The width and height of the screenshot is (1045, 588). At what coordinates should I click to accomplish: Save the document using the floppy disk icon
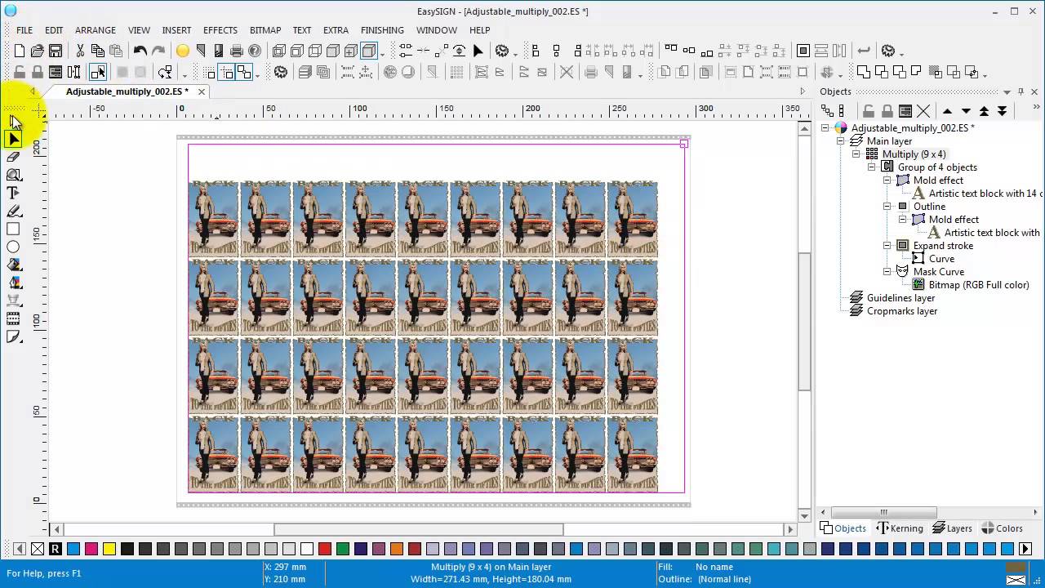click(x=56, y=51)
